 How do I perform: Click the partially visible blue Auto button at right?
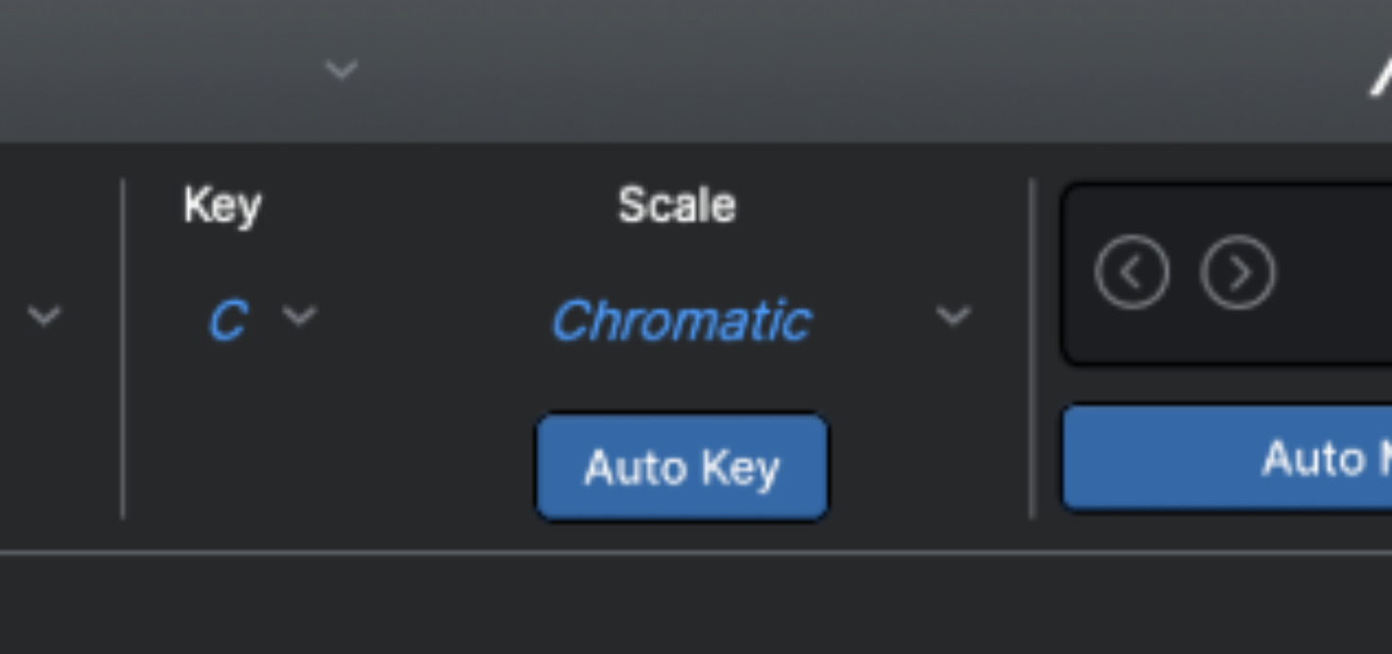click(1229, 458)
